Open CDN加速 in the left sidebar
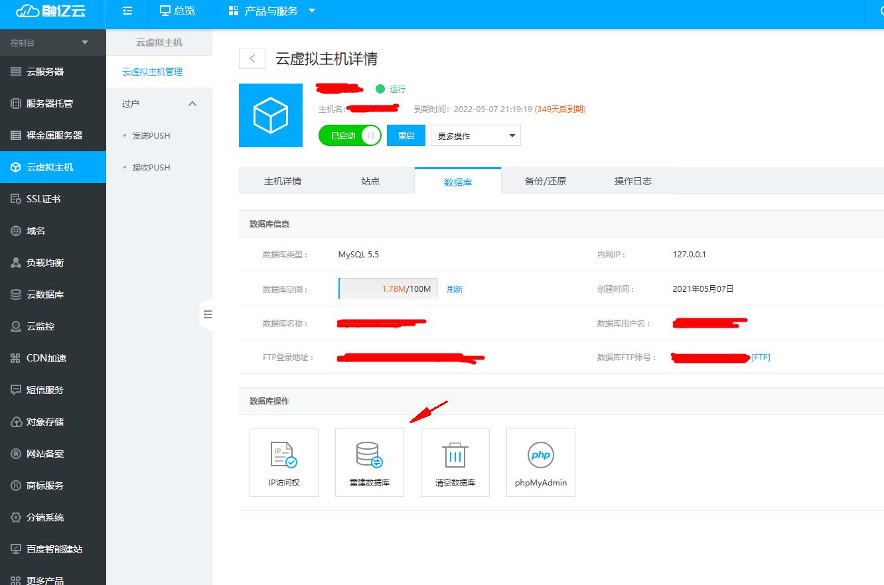Image resolution: width=884 pixels, height=585 pixels. point(46,358)
